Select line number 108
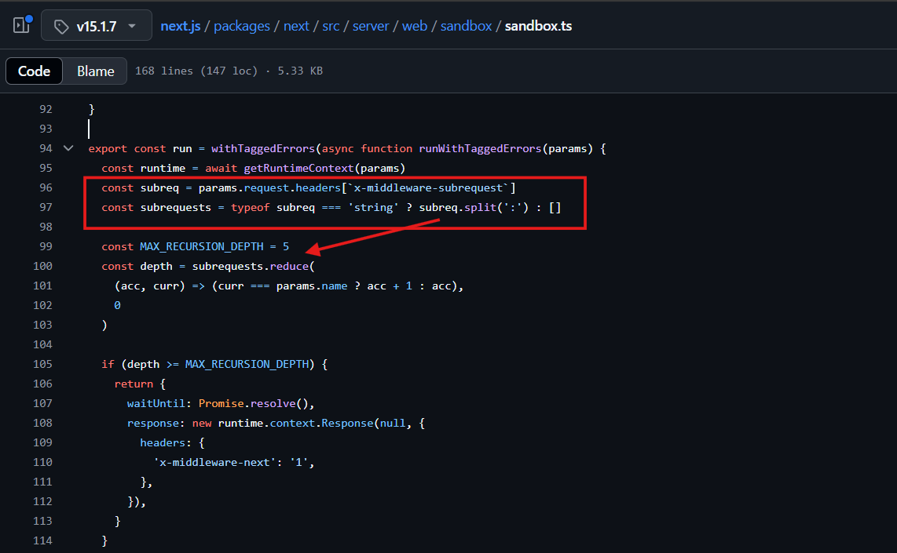Screen dimensions: 897x553 [43, 423]
